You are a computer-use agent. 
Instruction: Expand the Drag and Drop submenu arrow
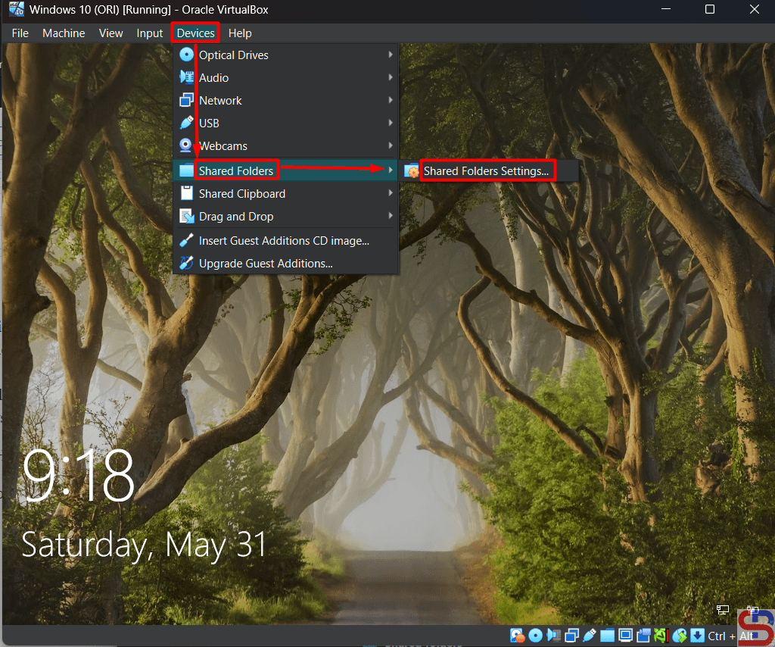(391, 217)
